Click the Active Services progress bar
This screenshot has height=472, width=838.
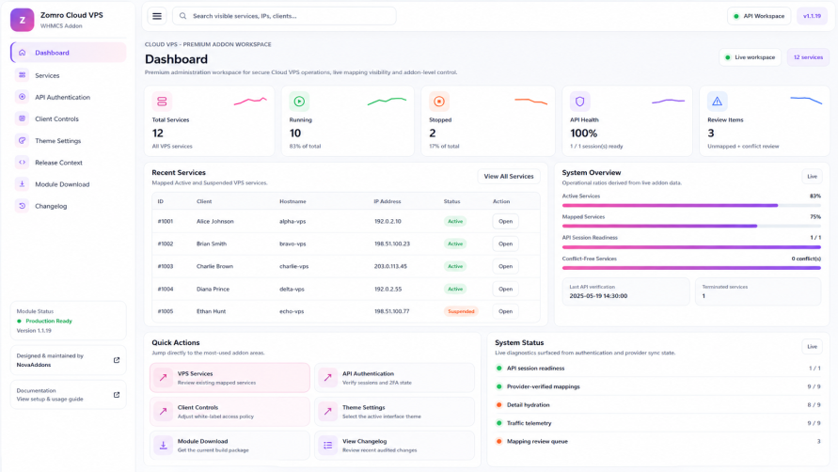click(691, 205)
